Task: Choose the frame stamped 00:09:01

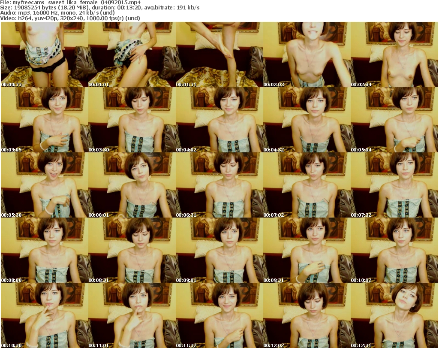Action: 219,250
